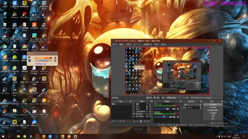Toggle lock on the second source row
This screenshot has width=248, height=139.
point(150,107)
